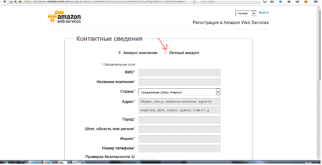Open the Firefox home page icon
This screenshot has width=322, height=165.
[289, 1]
